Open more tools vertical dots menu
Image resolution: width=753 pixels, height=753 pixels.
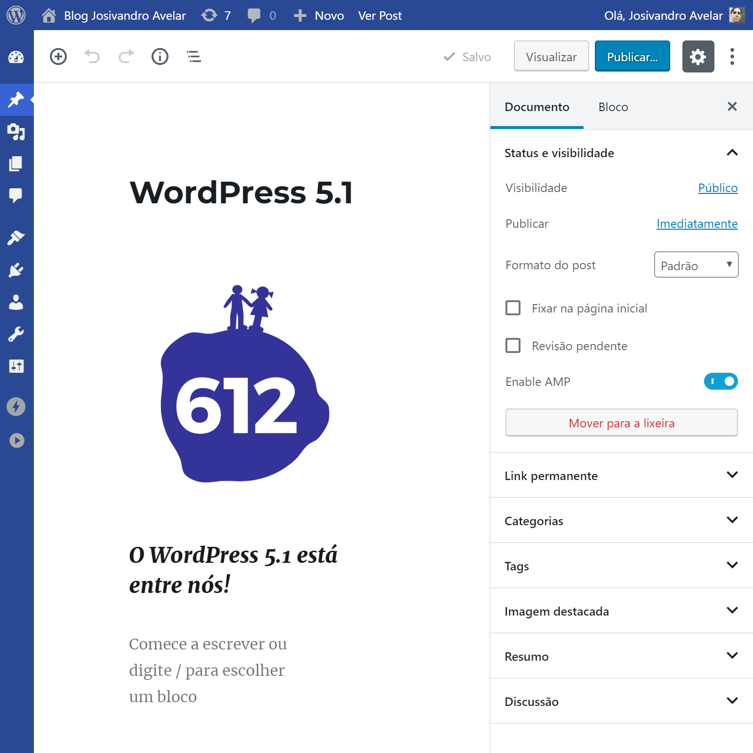coord(732,56)
